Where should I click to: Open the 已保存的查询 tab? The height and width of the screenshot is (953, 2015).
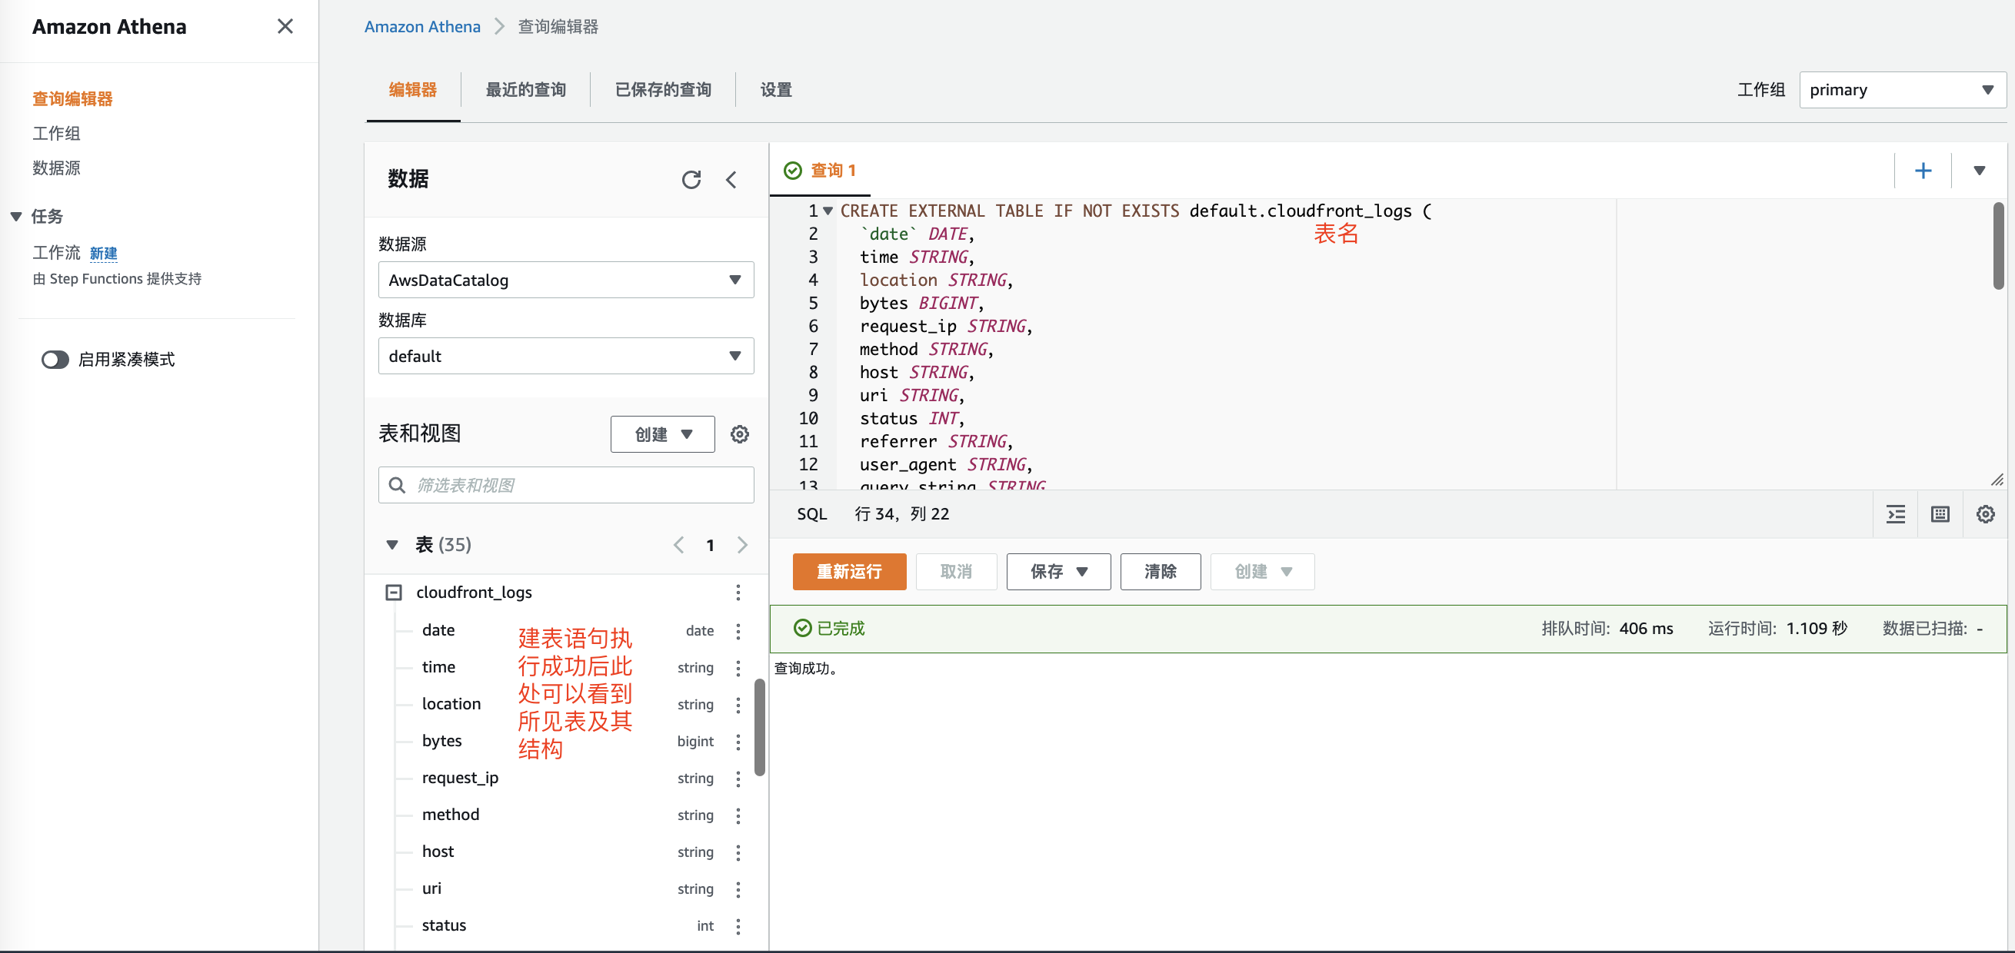(662, 90)
